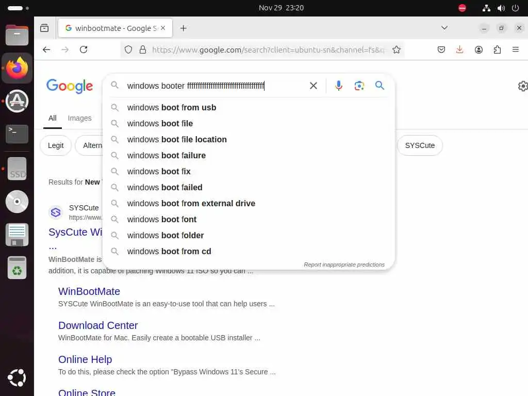Open clock and calendar Nov 29 23:20
This screenshot has width=528, height=396.
point(281,8)
